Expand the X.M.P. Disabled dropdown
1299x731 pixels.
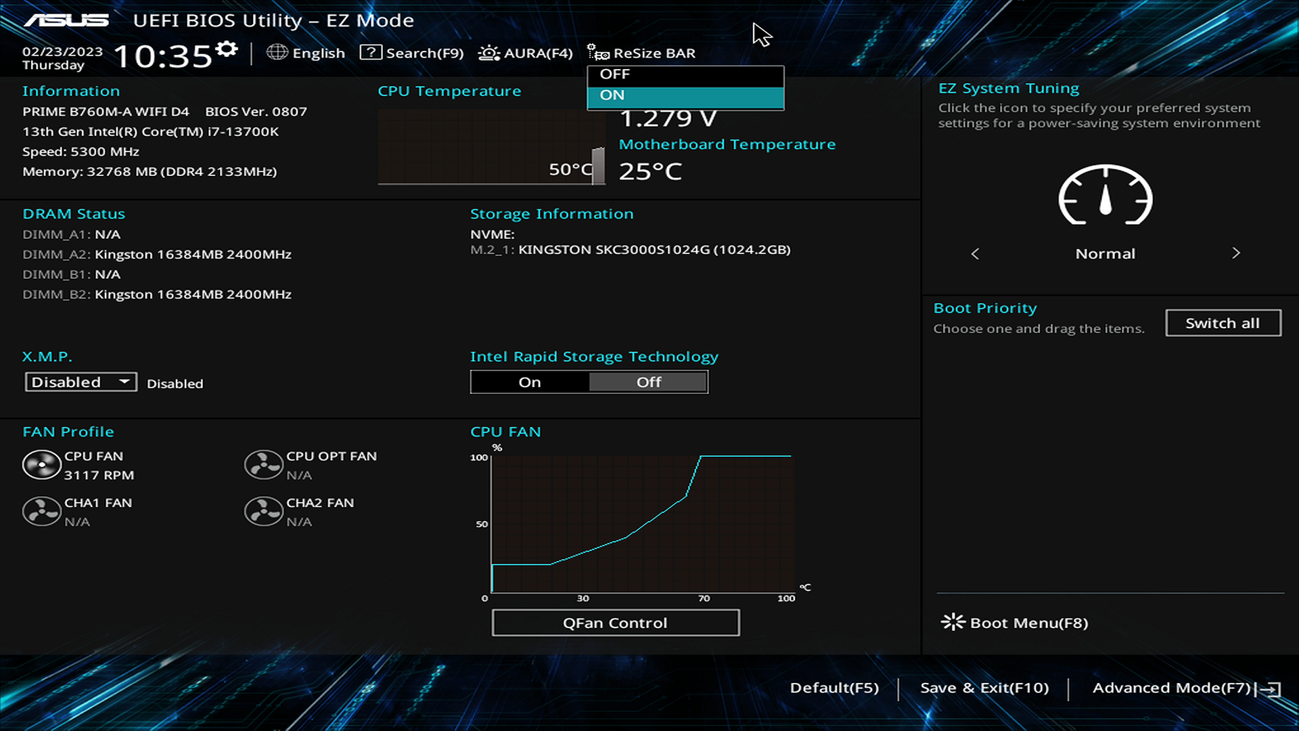coord(81,382)
